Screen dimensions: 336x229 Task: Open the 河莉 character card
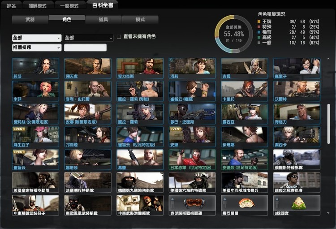192,68
